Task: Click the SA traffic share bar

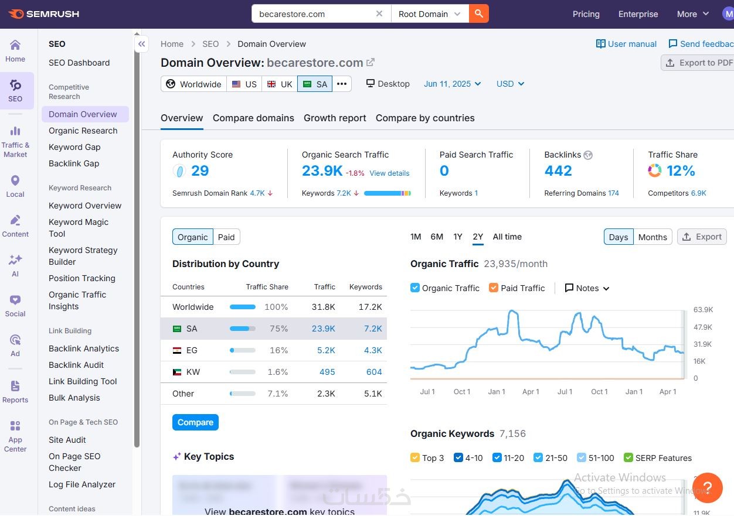Action: coord(243,329)
